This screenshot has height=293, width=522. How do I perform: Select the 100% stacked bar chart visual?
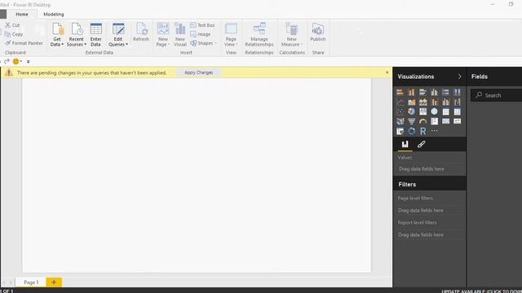[x=446, y=92]
